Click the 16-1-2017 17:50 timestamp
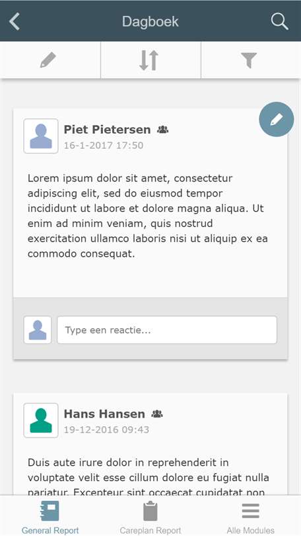The image size is (301, 536). pos(103,146)
